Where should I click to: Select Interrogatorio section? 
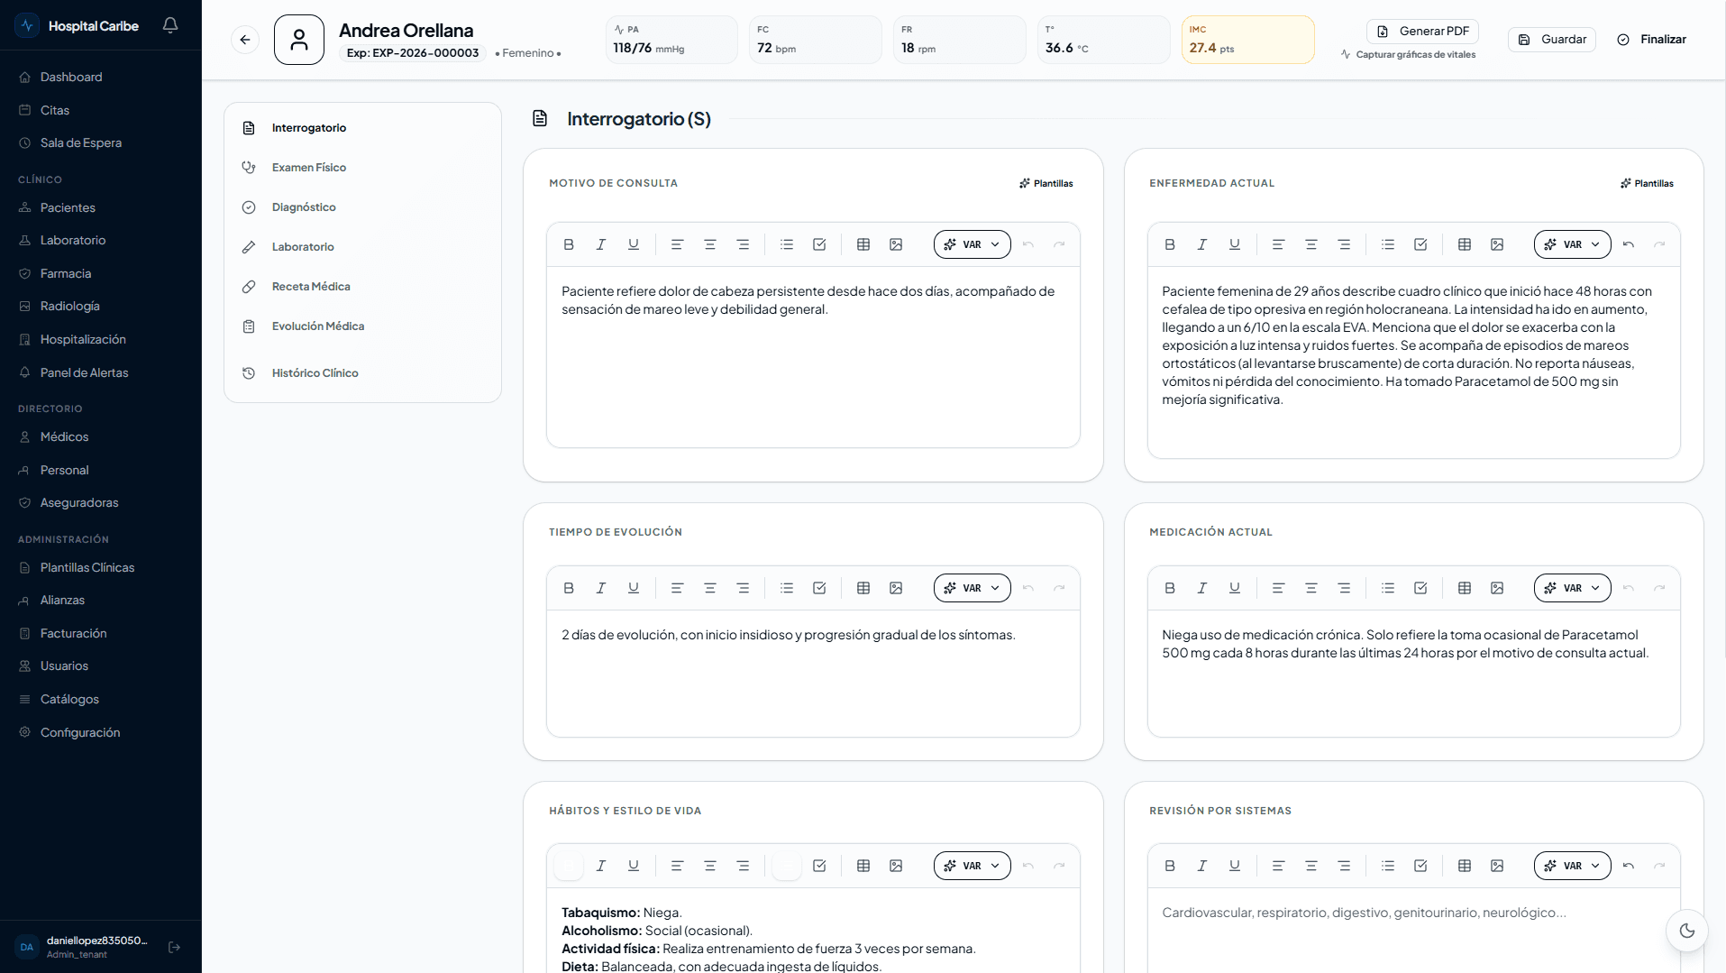pyautogui.click(x=362, y=128)
